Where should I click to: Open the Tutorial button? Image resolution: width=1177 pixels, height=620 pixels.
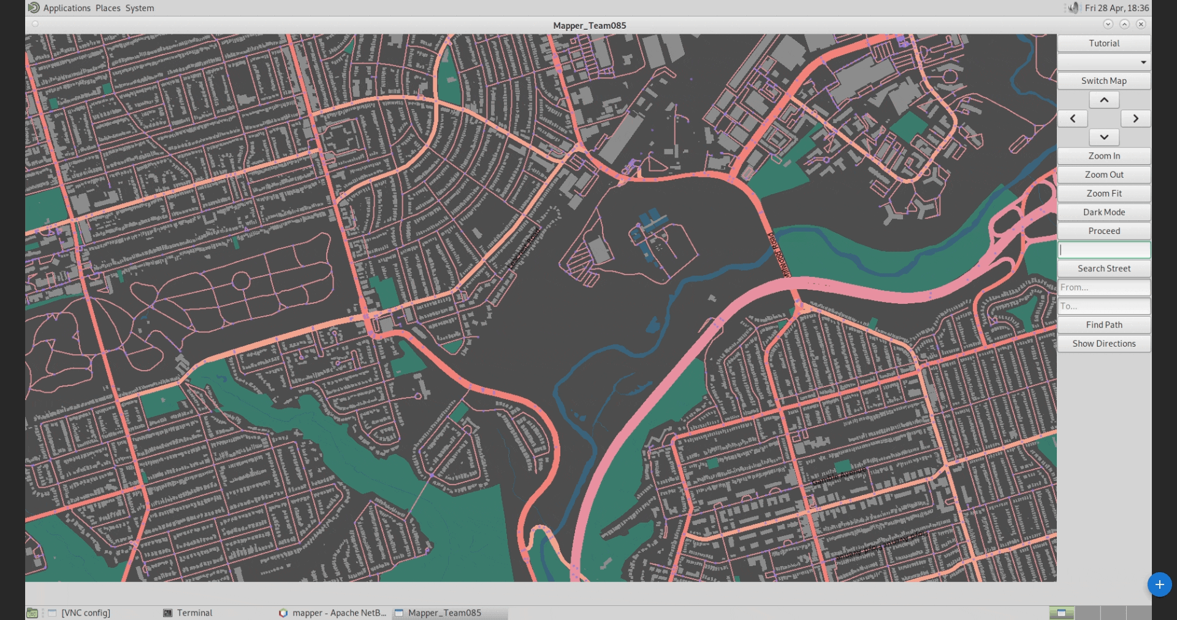click(1103, 43)
